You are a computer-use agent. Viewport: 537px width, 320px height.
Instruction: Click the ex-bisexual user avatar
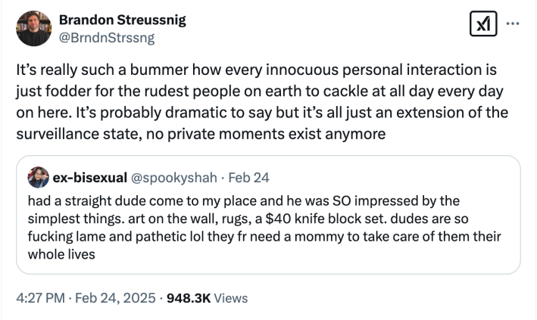[x=37, y=178]
